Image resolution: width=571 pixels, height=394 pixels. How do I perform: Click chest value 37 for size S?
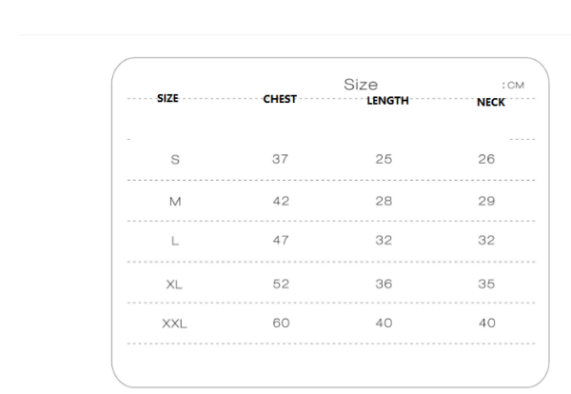pos(280,159)
